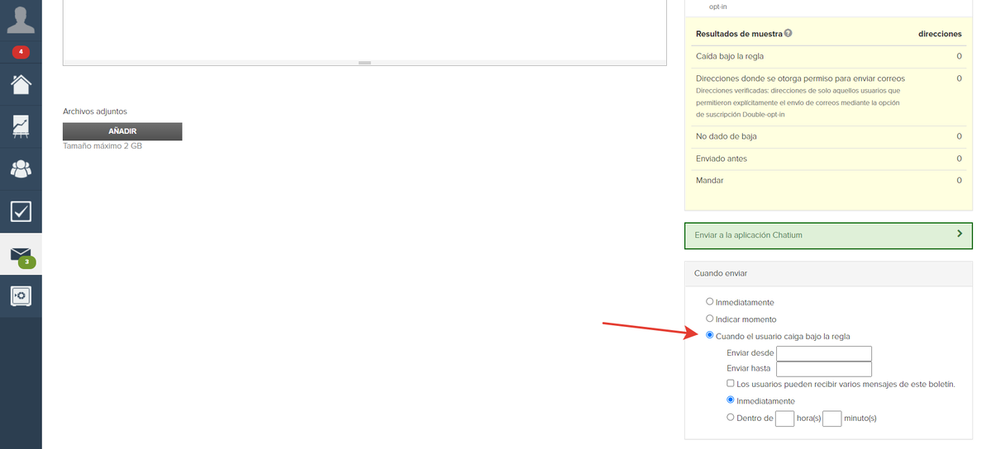
Task: Select the Dentro de radio button
Action: (731, 417)
